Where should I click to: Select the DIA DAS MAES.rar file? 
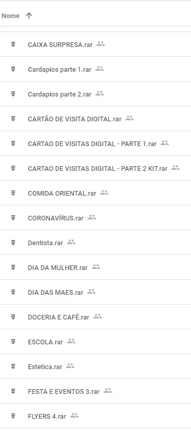tap(95, 292)
